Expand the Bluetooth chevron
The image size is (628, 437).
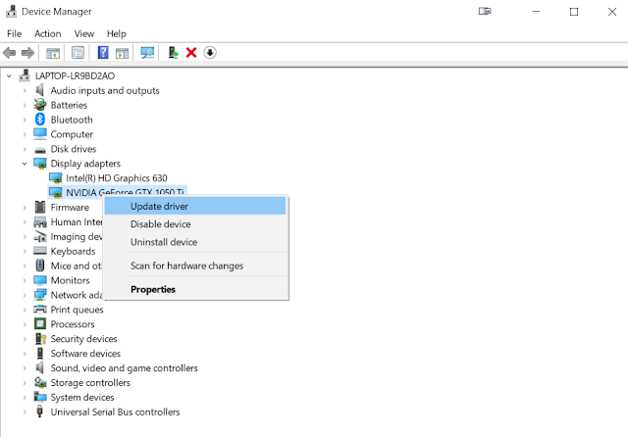pos(25,120)
